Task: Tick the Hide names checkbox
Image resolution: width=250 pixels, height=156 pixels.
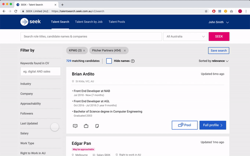Action: pyautogui.click(x=109, y=61)
